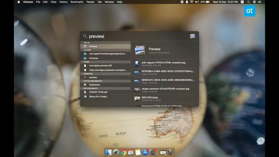Open josh-nguyen unsplash.jpg recent document
The width and height of the screenshot is (279, 157).
click(x=165, y=64)
